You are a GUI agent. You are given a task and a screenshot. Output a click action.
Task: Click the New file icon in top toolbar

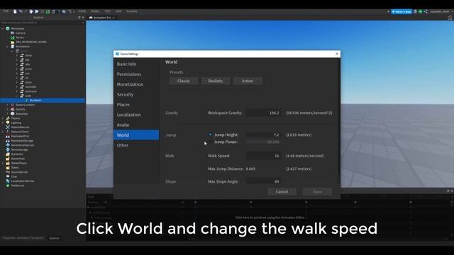15,11
